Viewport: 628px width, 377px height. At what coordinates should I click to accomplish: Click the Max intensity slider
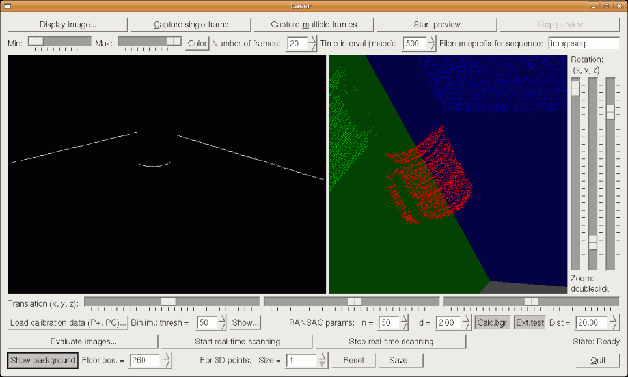[x=150, y=41]
